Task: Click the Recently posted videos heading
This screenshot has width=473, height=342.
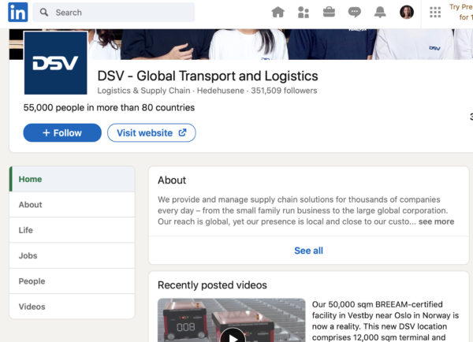Action: [x=212, y=285]
